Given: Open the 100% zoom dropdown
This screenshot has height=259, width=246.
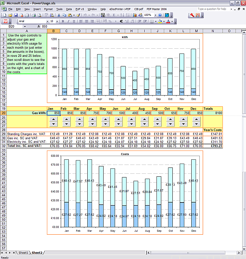Looking at the screenshot, I should pyautogui.click(x=155, y=15).
